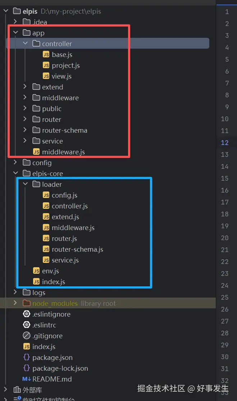
Task: Select env.js under elpis-core
Action: click(x=50, y=271)
